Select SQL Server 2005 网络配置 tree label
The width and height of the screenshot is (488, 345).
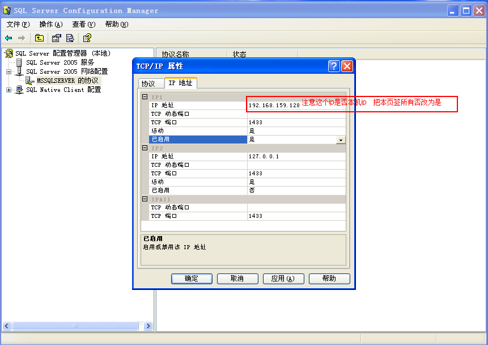pyautogui.click(x=67, y=71)
